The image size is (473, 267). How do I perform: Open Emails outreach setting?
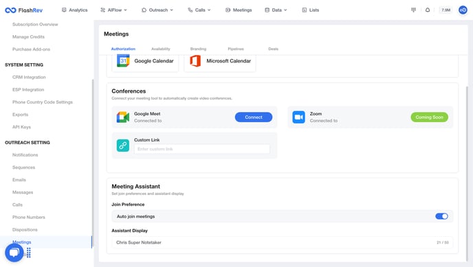click(x=19, y=180)
